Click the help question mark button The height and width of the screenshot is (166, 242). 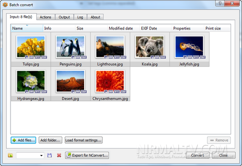tap(220, 3)
